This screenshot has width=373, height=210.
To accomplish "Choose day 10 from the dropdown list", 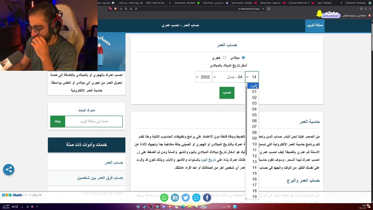I will tap(253, 144).
